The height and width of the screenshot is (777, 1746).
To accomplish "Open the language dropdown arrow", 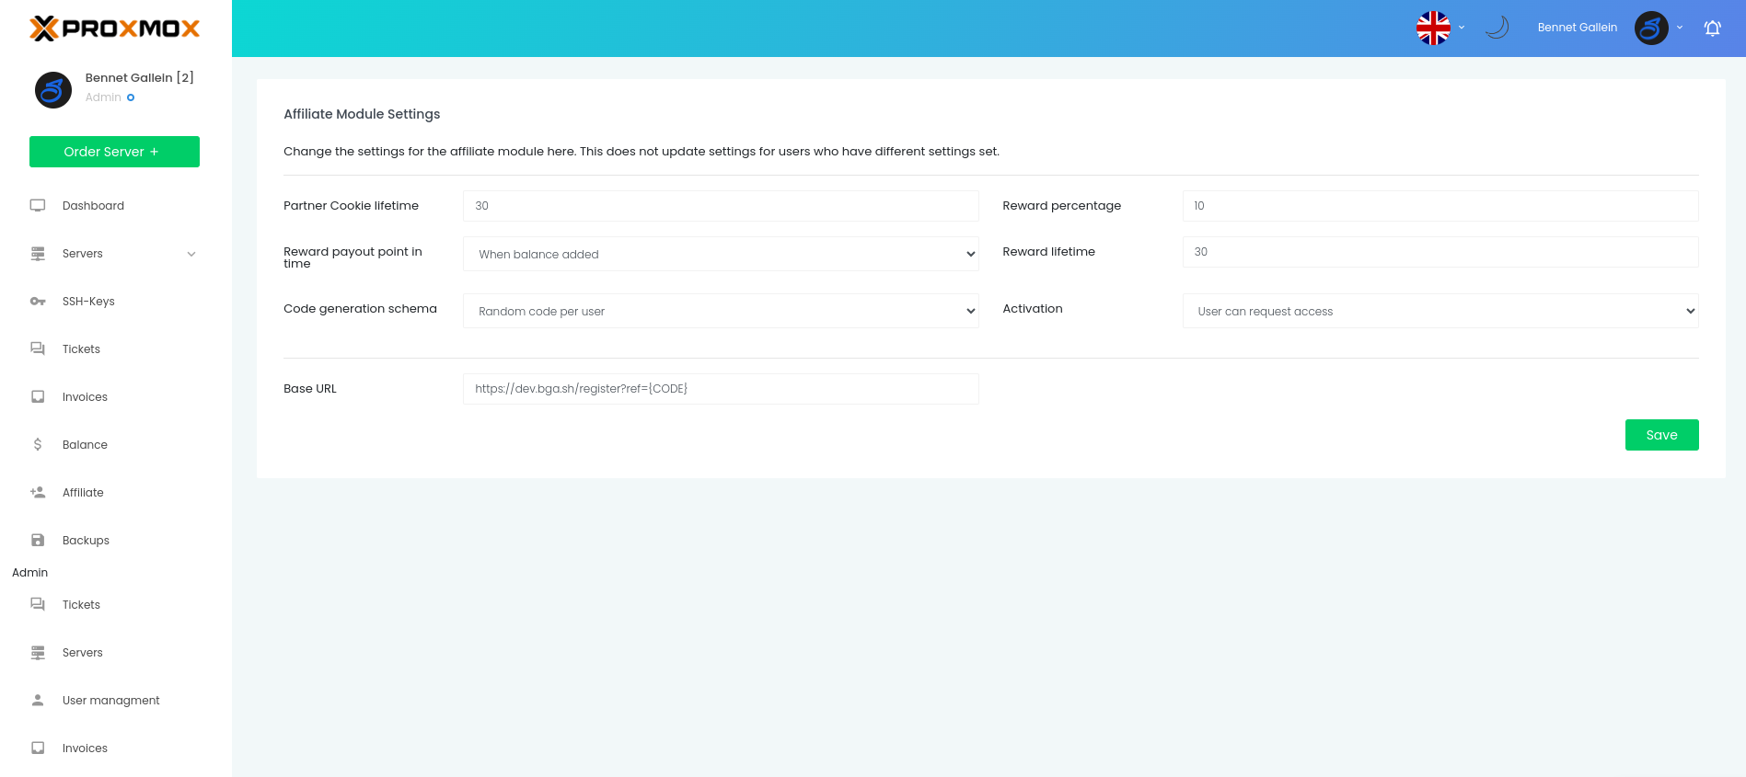I will coord(1462,28).
